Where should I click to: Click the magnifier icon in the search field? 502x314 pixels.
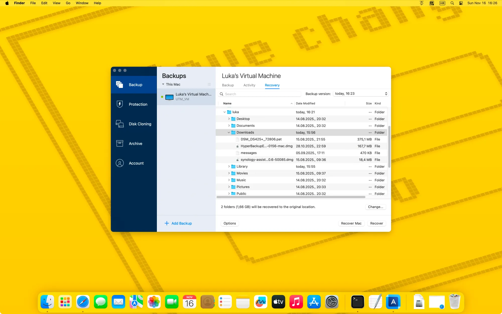(222, 94)
